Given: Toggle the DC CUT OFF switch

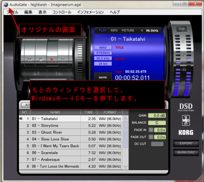Looking at the screenshot, I should [x=157, y=144].
